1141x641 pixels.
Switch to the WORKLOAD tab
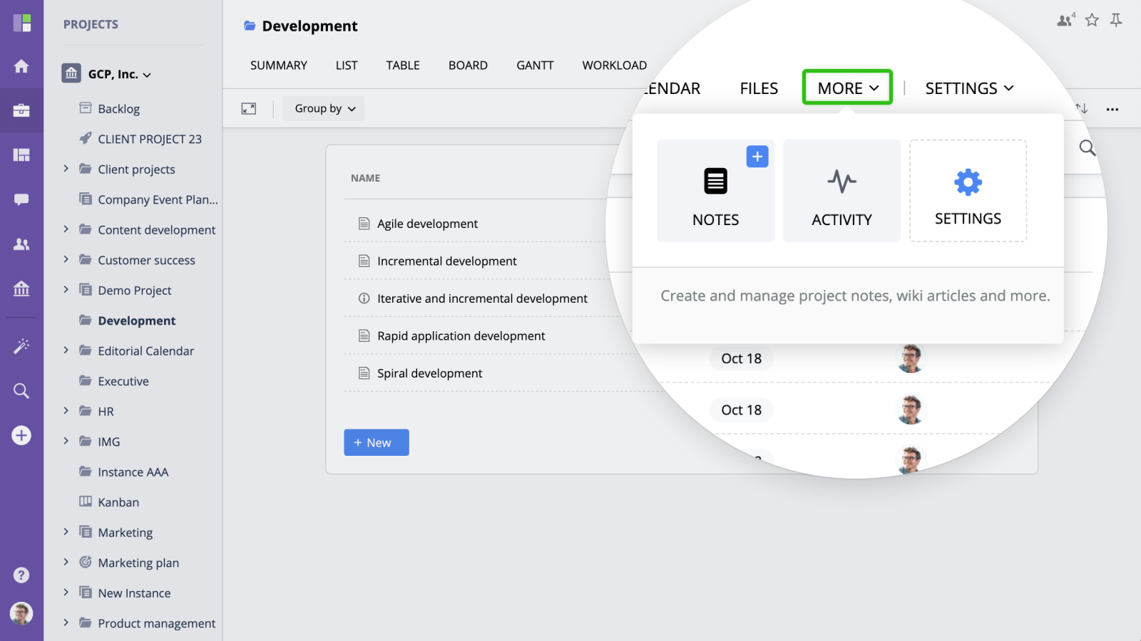click(x=615, y=65)
